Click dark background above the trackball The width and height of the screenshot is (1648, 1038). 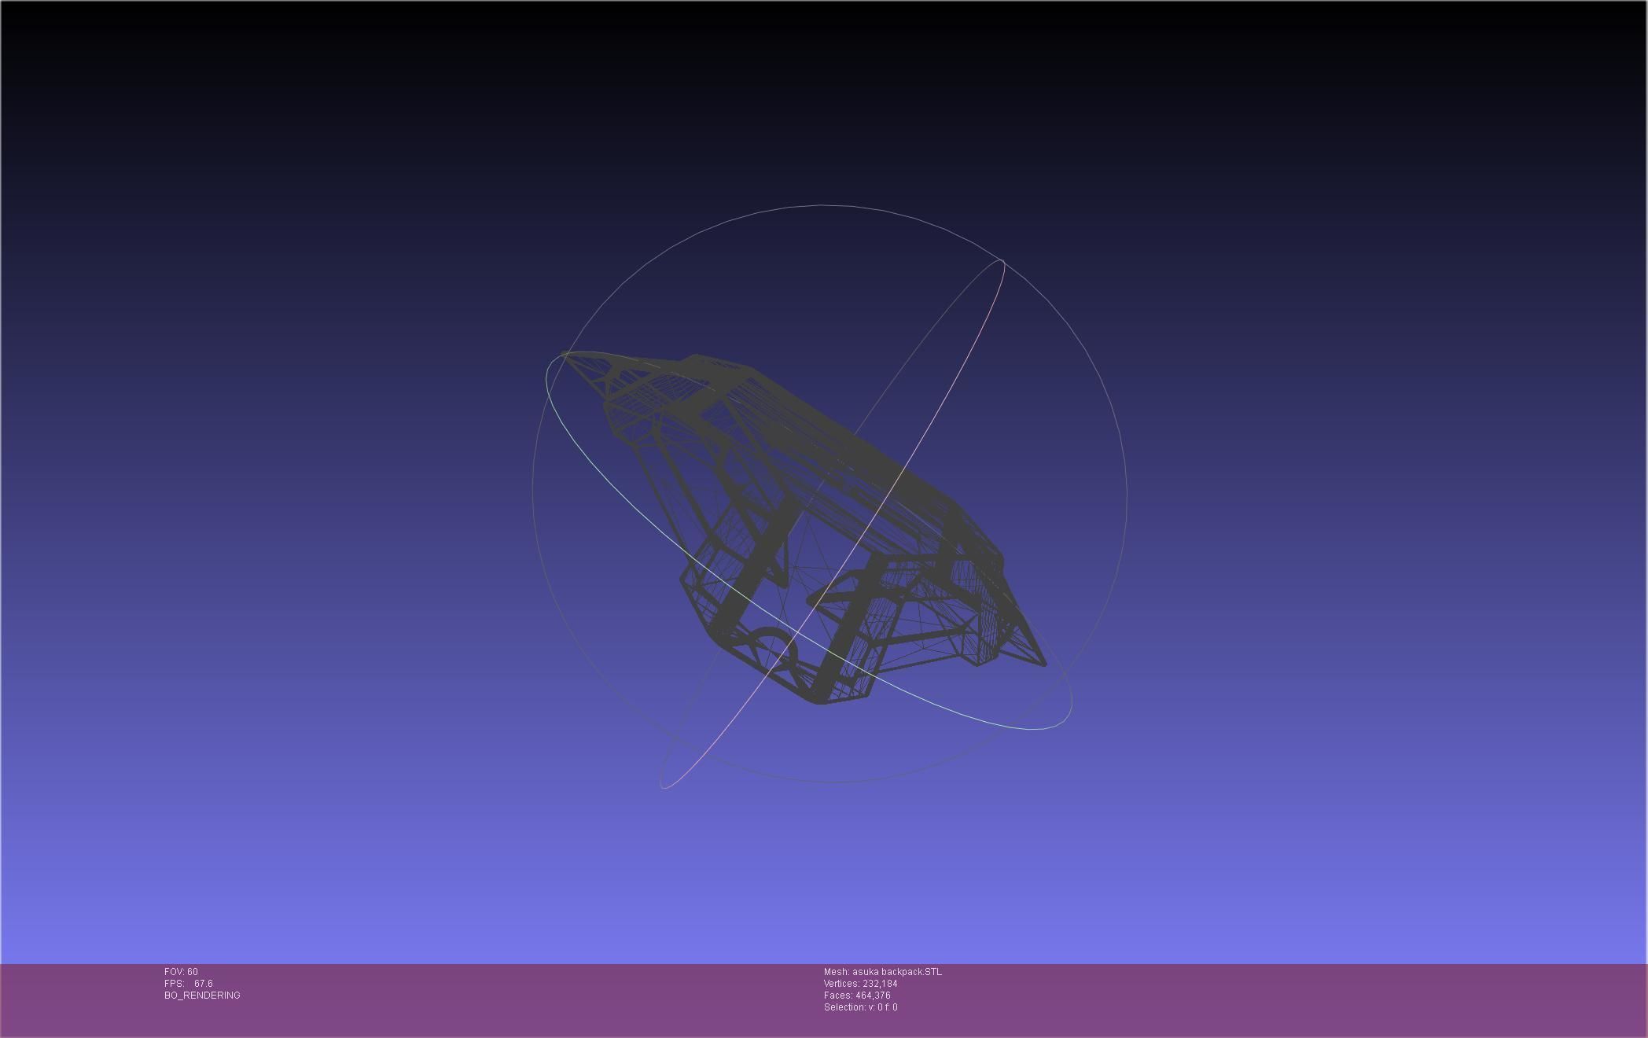tap(824, 102)
